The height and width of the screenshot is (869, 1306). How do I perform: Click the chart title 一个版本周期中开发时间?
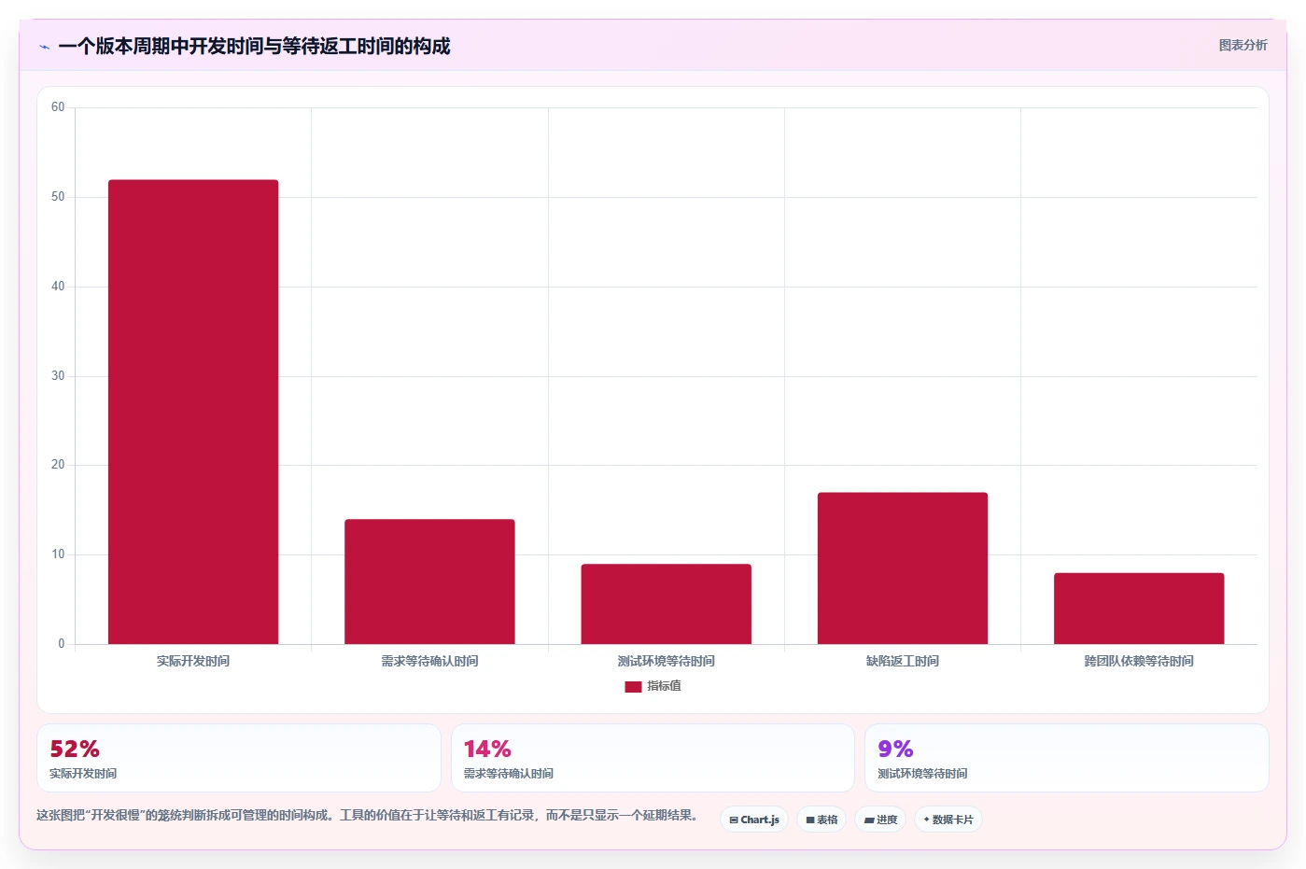click(x=254, y=47)
